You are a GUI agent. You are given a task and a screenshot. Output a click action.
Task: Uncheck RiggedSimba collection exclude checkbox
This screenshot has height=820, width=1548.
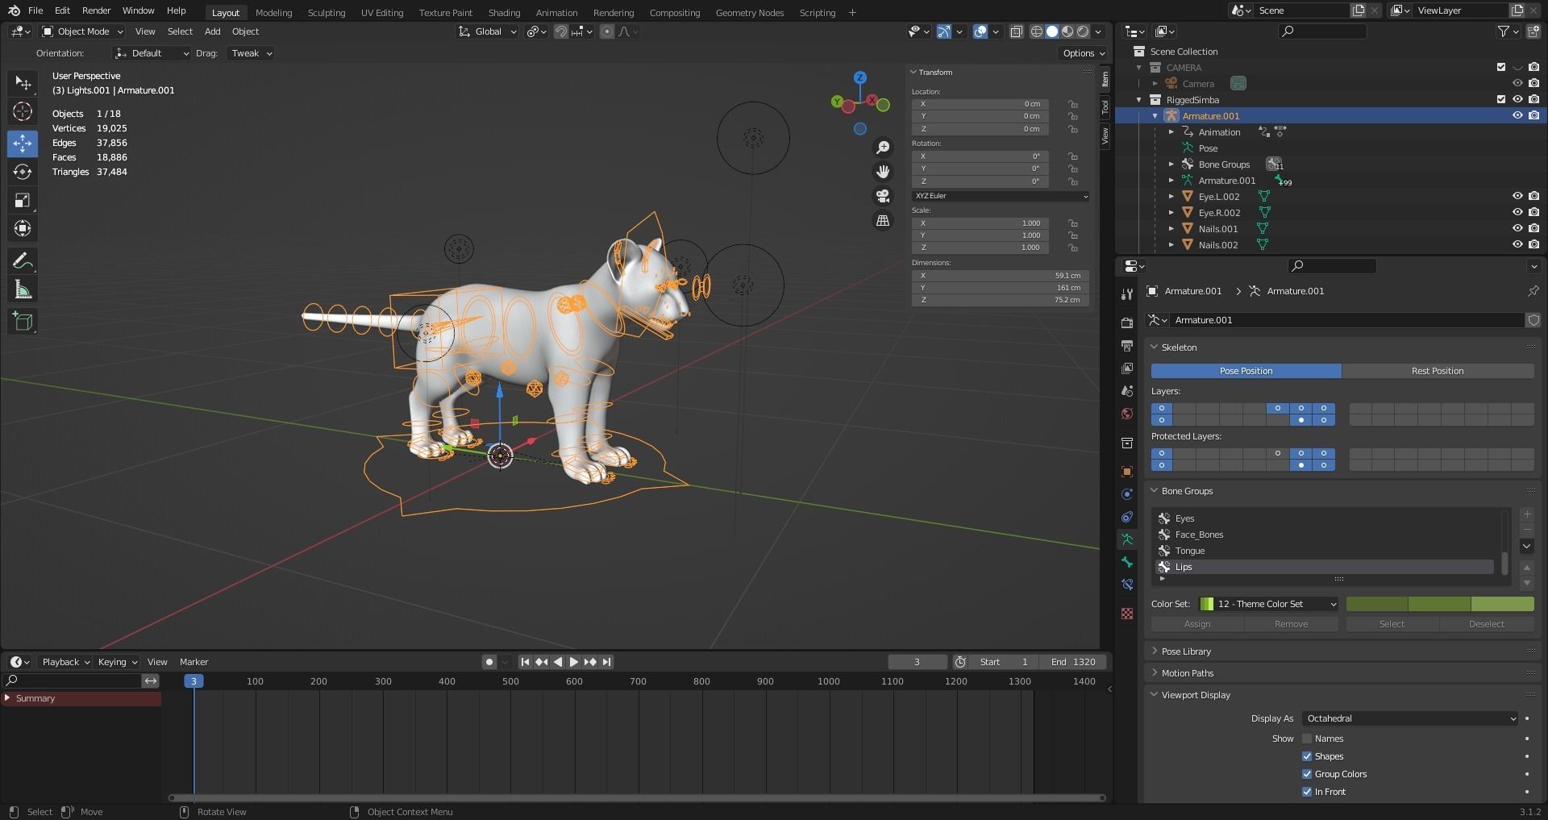tap(1500, 99)
